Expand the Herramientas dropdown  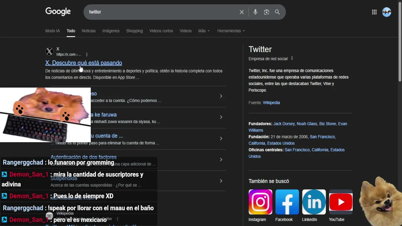(231, 31)
